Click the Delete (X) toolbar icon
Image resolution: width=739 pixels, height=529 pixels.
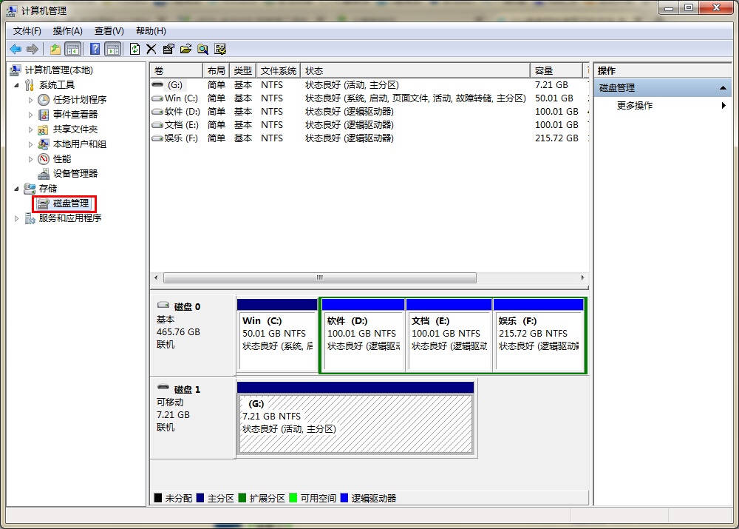pyautogui.click(x=150, y=49)
